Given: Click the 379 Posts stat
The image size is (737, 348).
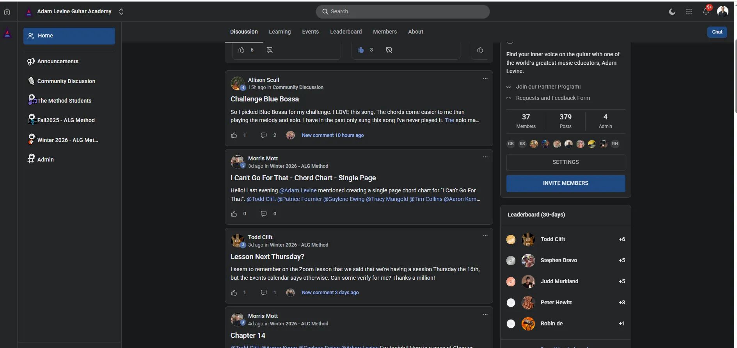Looking at the screenshot, I should click(x=565, y=121).
